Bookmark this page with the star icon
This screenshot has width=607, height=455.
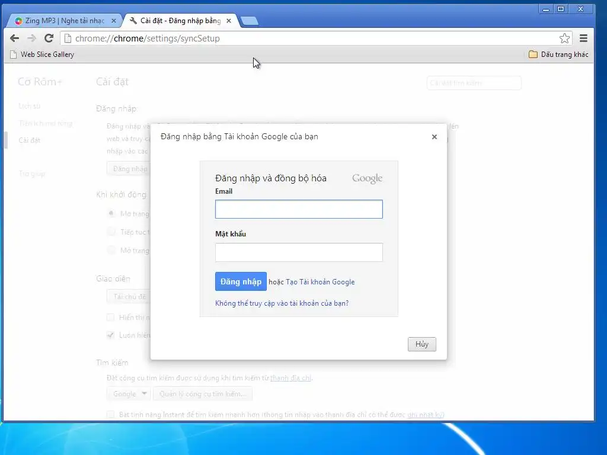coord(564,39)
